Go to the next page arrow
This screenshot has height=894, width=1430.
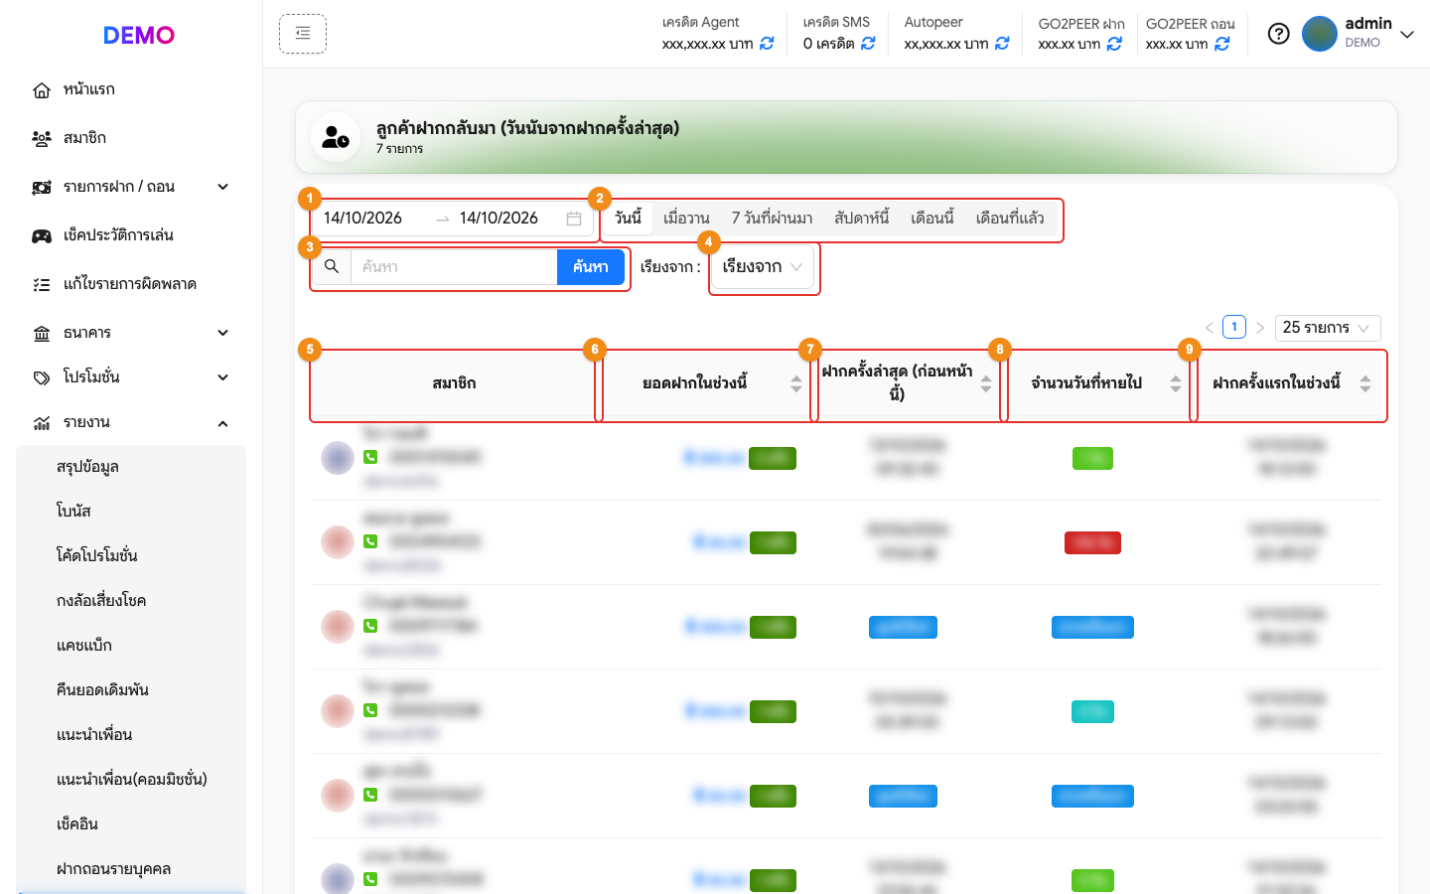click(x=1260, y=328)
